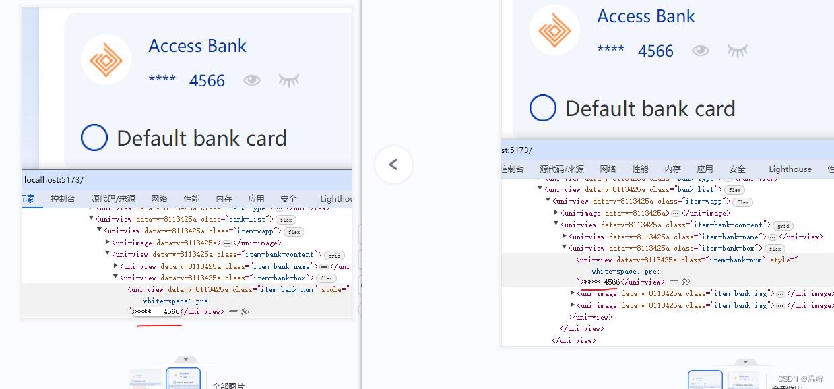This screenshot has width=834, height=389.
Task: Toggle the open-eye icon in right screenshot card
Action: coord(701,50)
